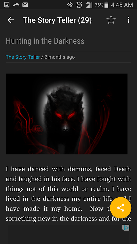Click the AdChoices icon on the ad banner
Screen dimensions: 137x244
click(126, 228)
